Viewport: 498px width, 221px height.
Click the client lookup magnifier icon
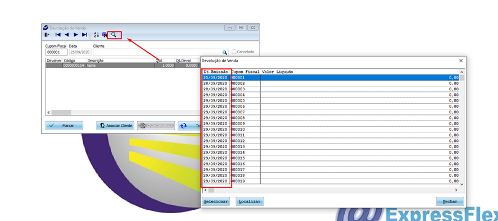click(x=225, y=52)
